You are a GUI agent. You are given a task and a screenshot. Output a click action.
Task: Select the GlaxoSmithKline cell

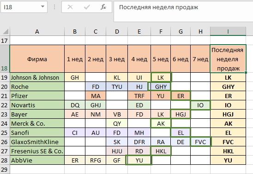pos(37,142)
